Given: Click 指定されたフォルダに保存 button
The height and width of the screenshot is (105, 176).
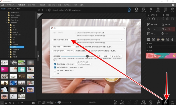Looking at the screenshot, I should click(64, 40).
